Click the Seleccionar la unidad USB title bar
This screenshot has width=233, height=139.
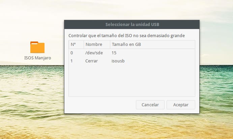click(x=132, y=25)
